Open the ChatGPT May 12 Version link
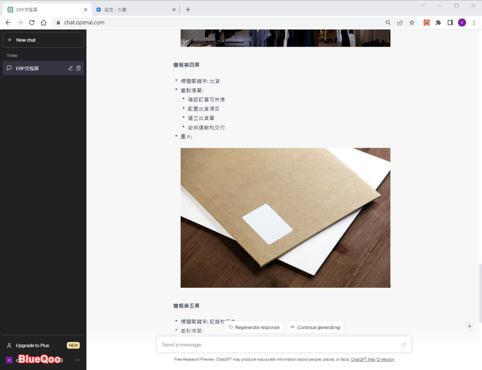This screenshot has height=370, width=482. tap(372, 360)
